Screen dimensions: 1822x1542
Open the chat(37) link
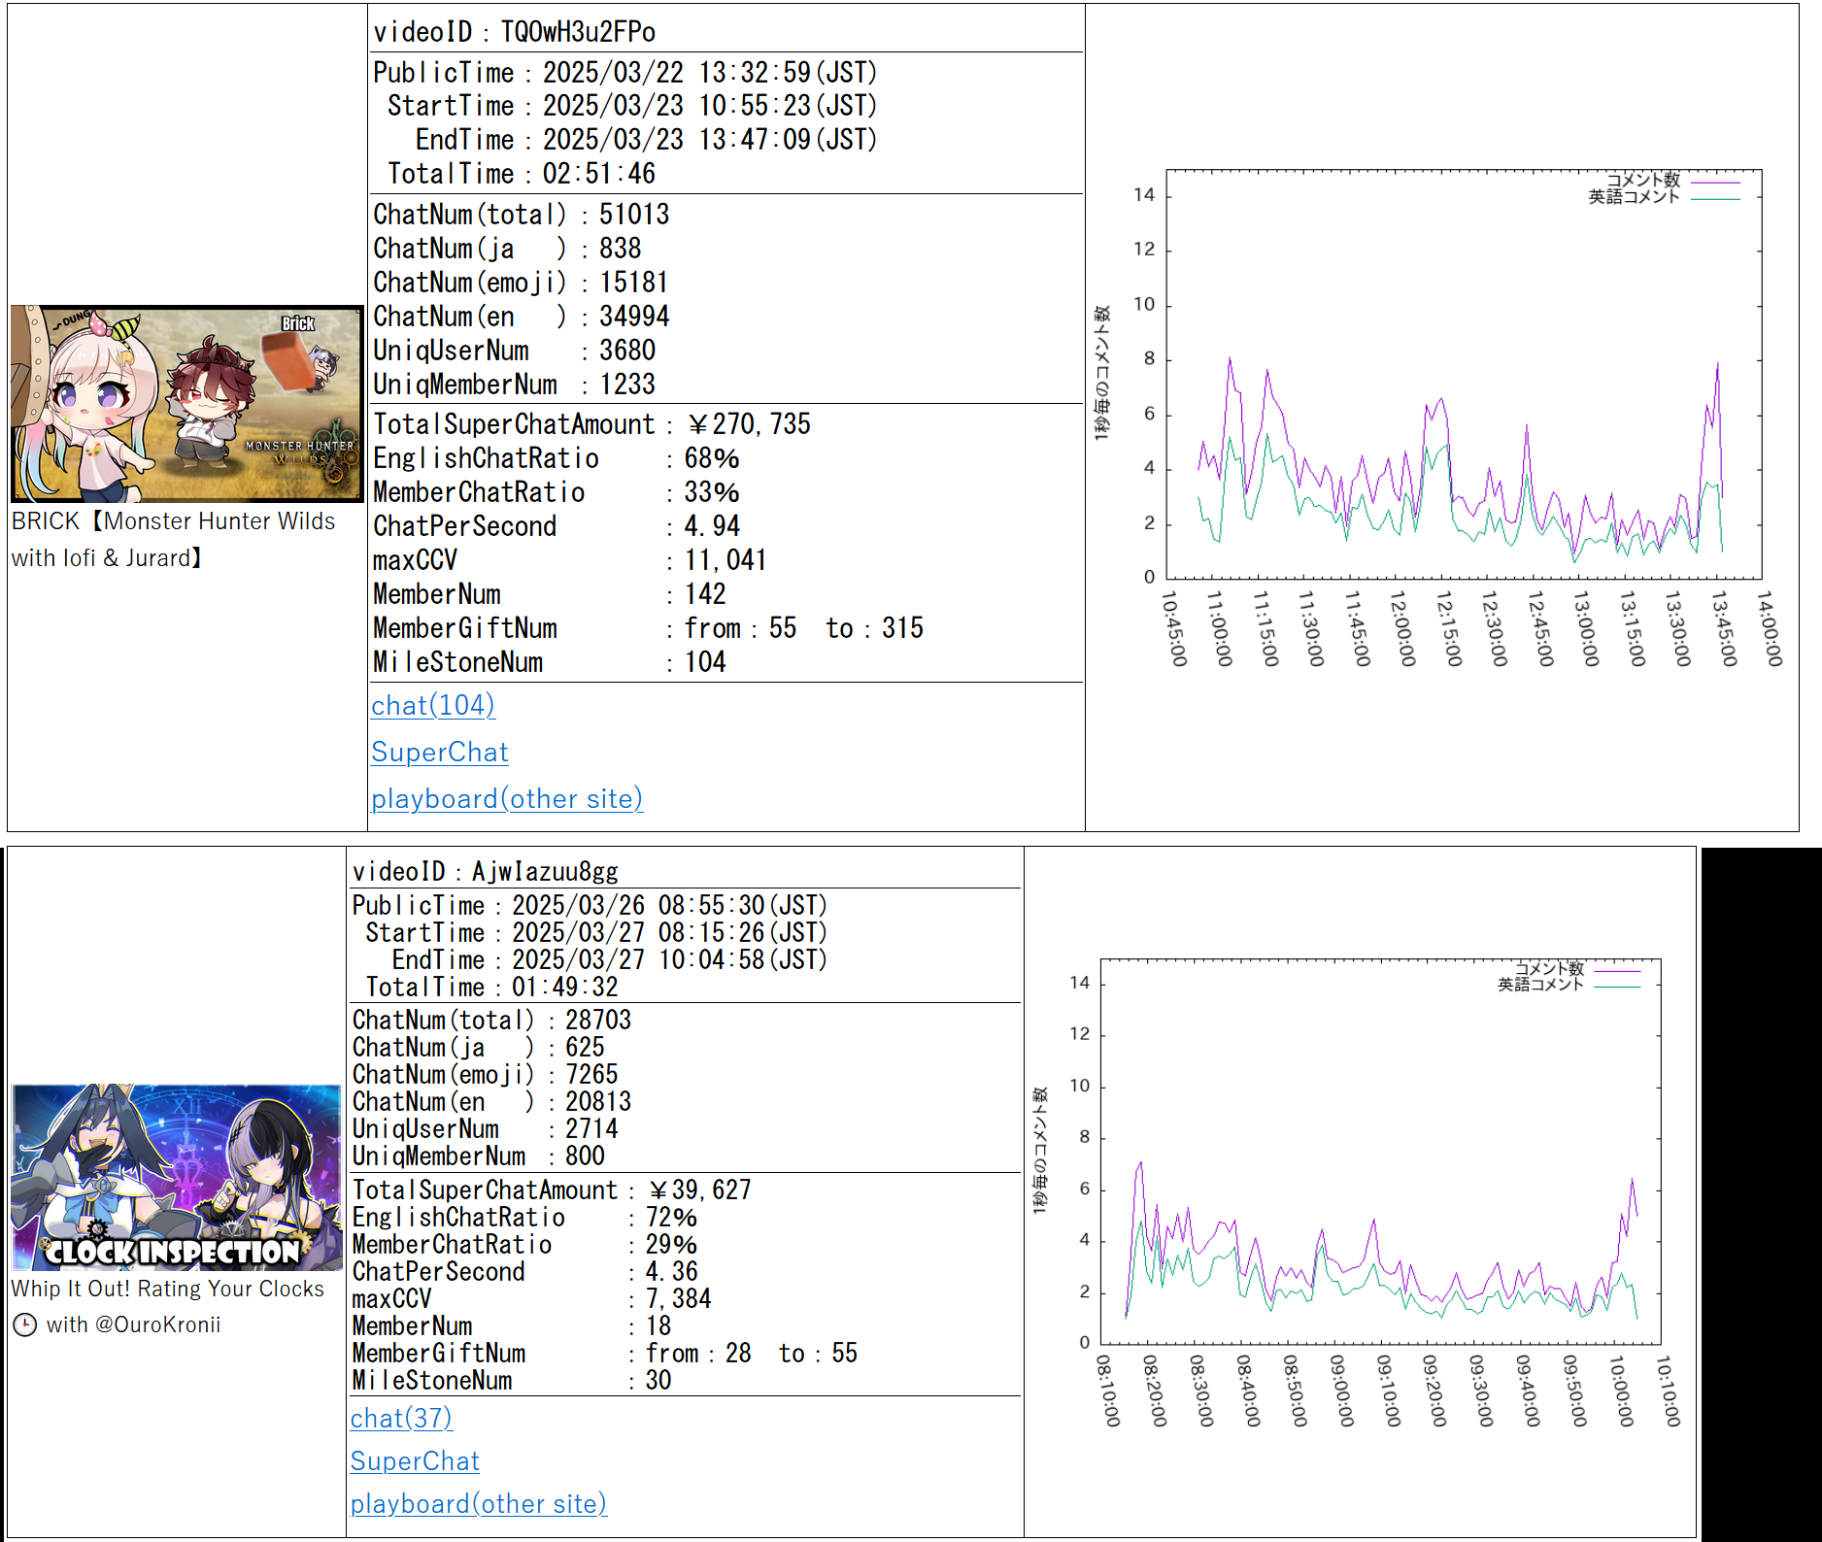401,1418
